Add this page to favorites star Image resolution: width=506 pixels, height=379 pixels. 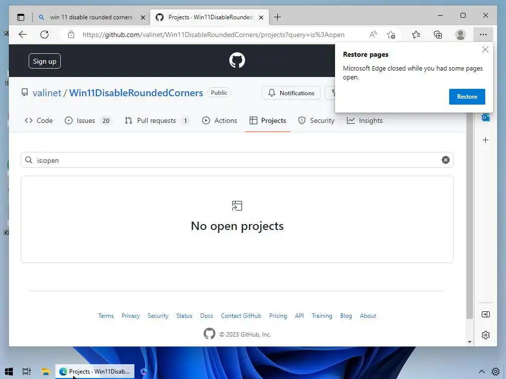391,35
